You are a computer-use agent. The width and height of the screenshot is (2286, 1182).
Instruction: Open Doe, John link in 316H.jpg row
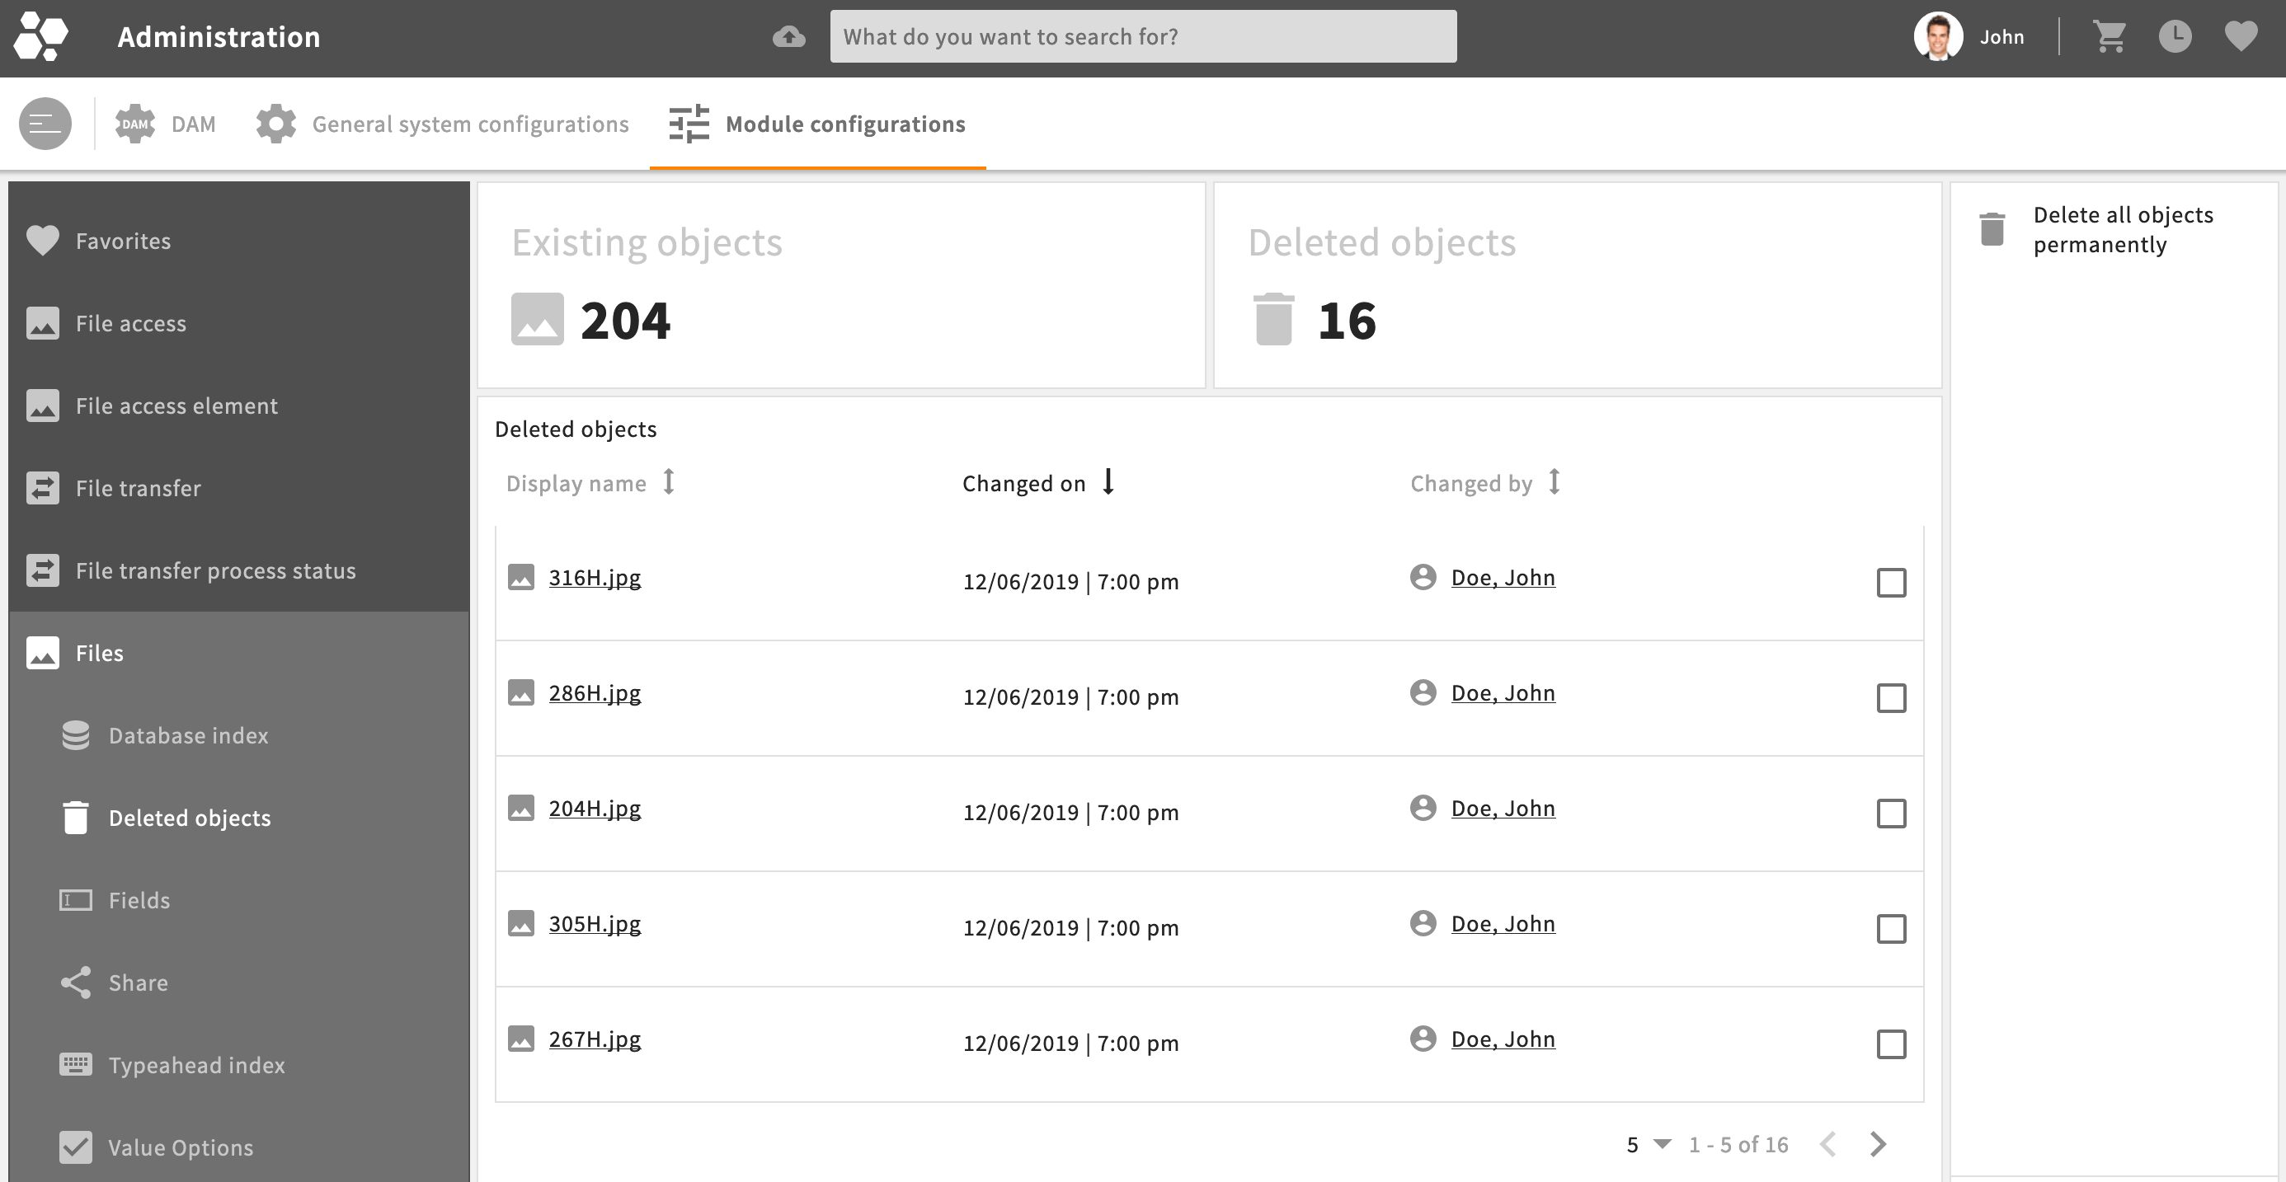pyautogui.click(x=1503, y=577)
